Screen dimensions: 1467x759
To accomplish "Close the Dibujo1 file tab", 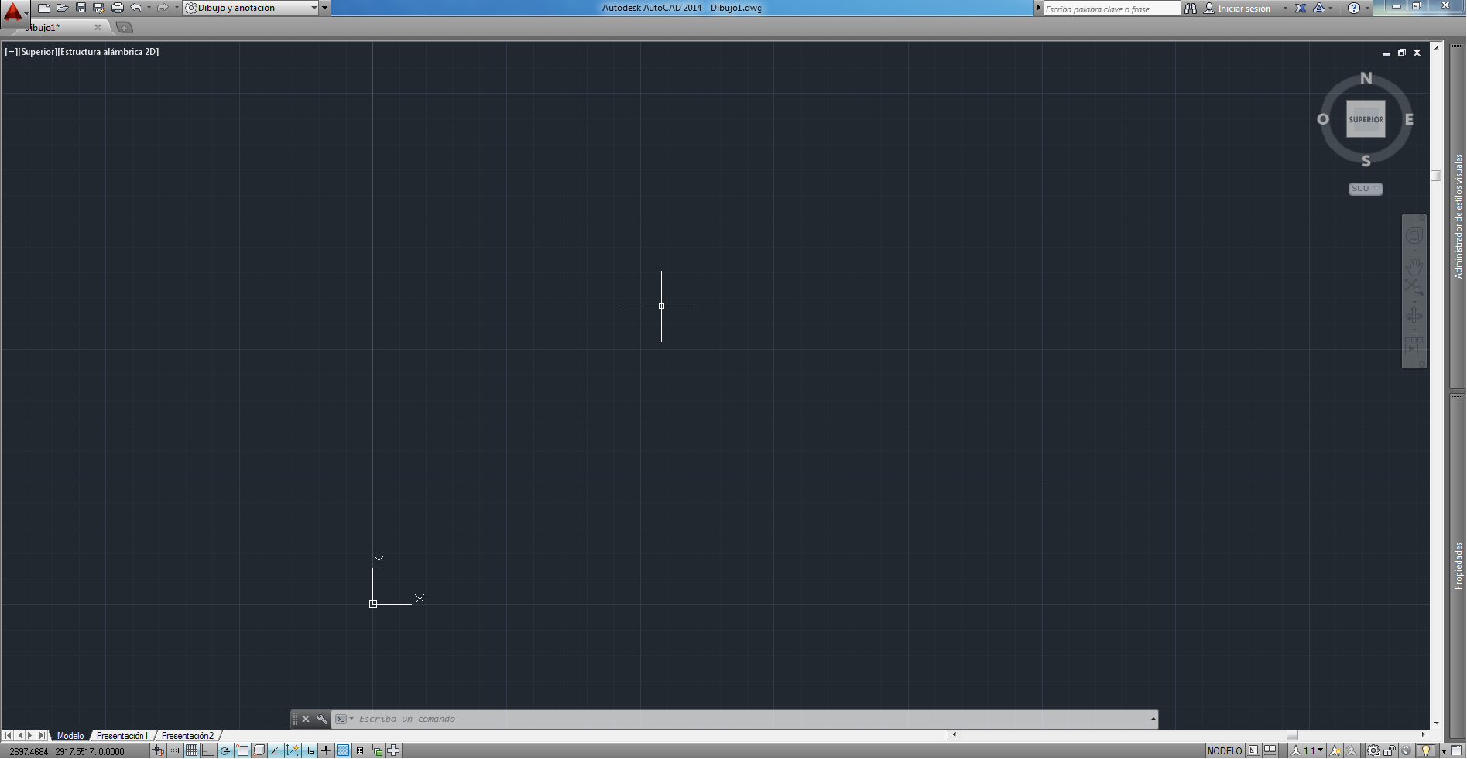I will click(x=98, y=27).
